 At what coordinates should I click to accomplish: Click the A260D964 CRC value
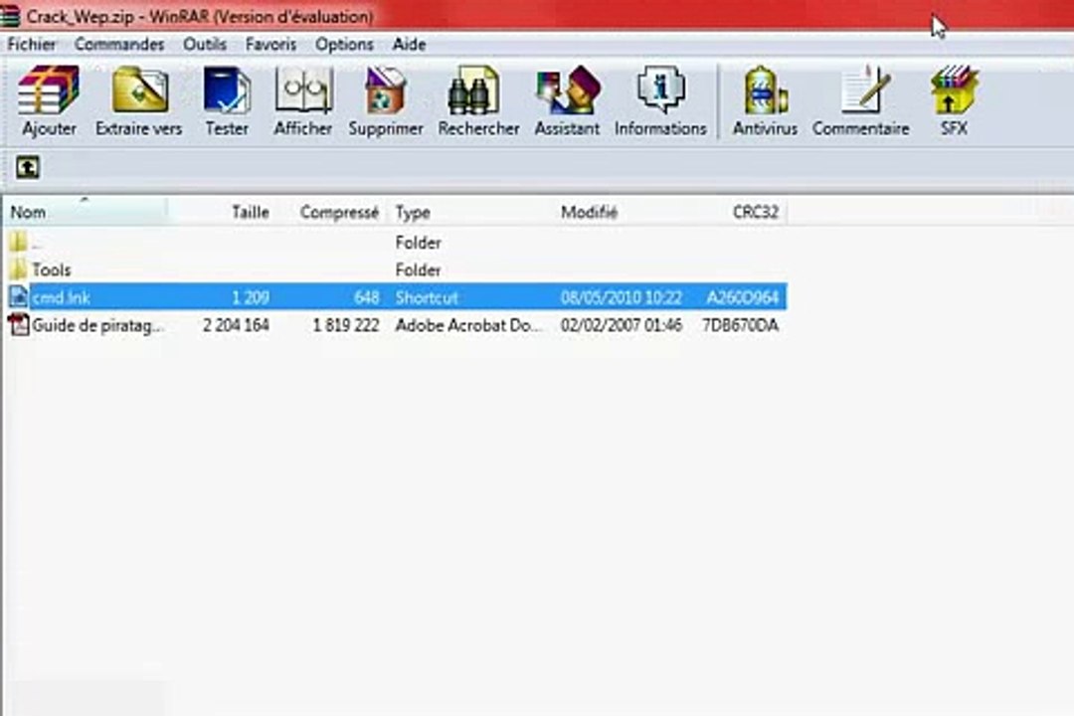[743, 297]
